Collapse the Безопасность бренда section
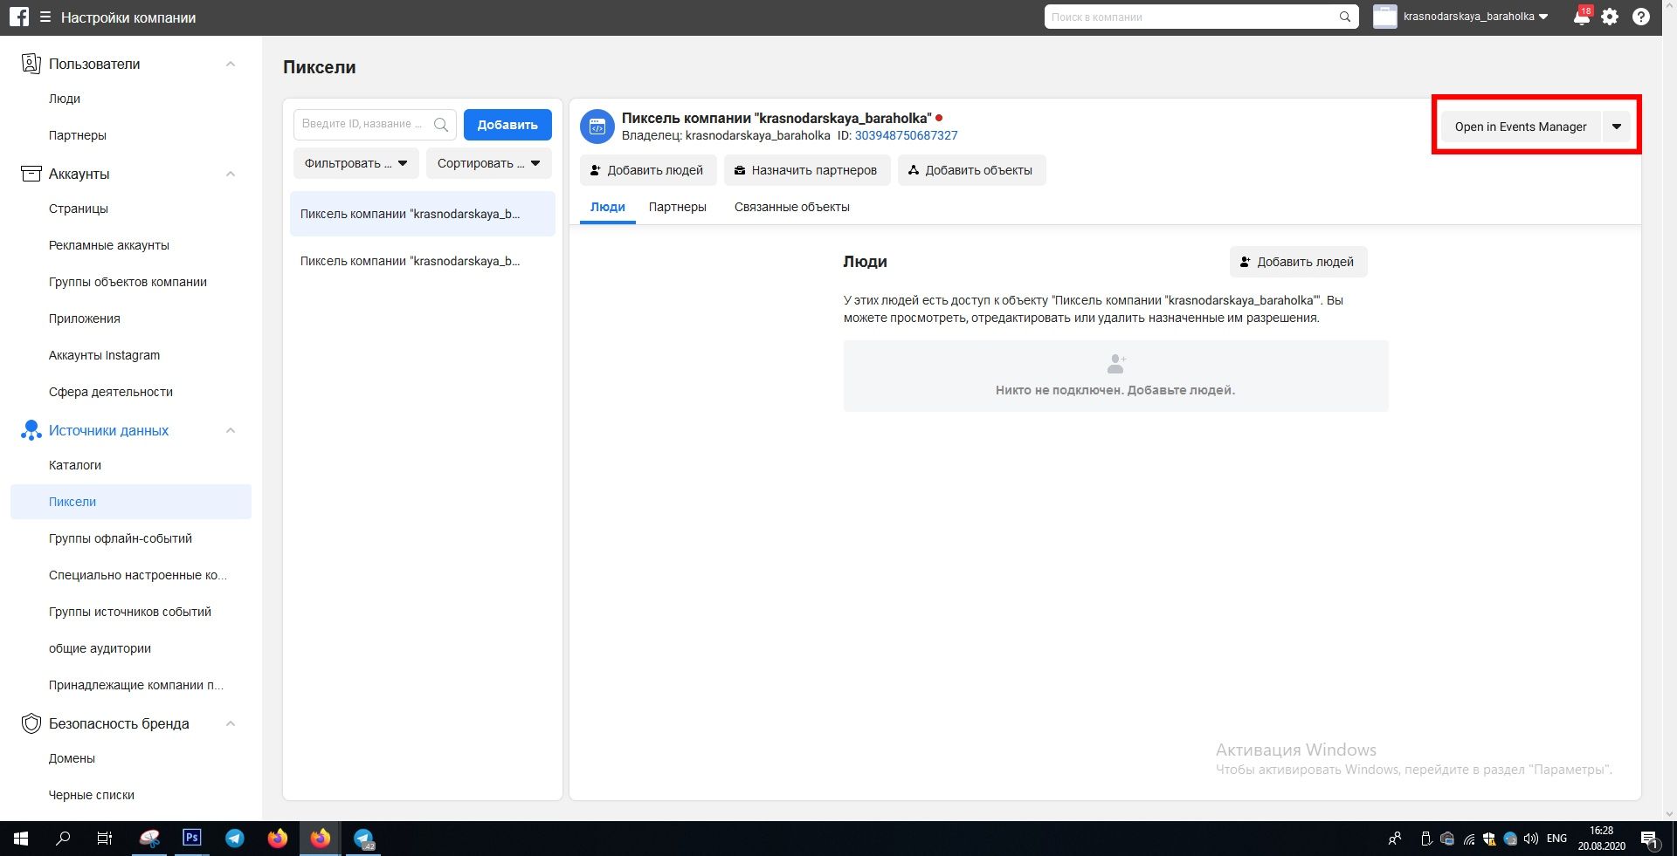The image size is (1677, 856). [x=231, y=723]
